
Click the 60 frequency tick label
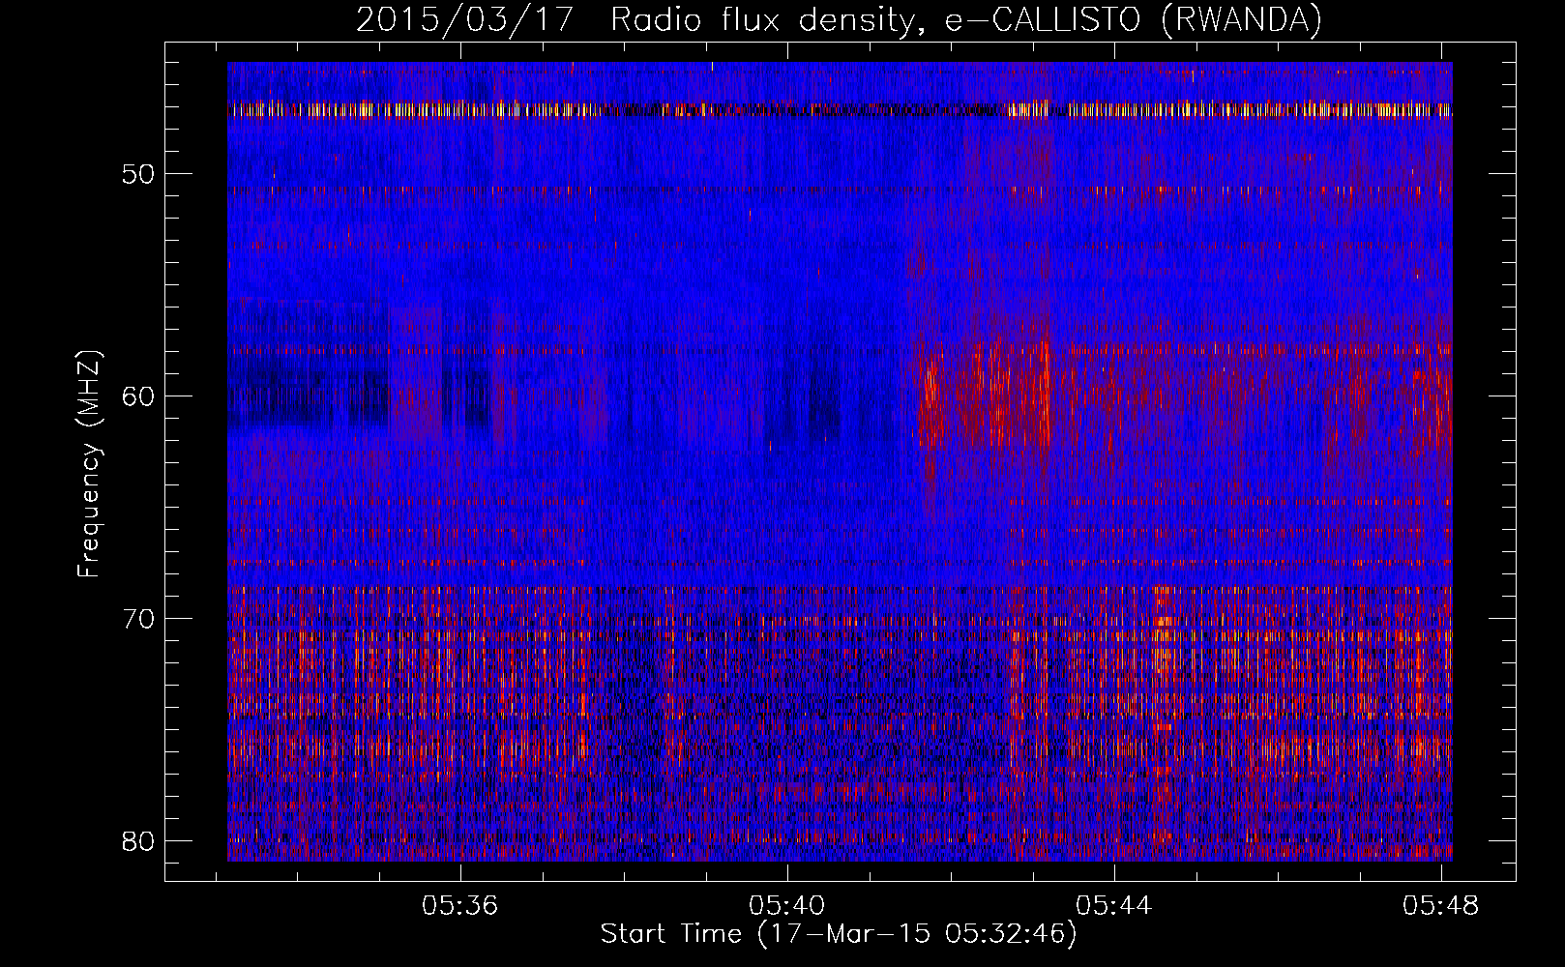point(139,396)
